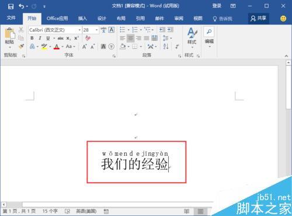This screenshot has width=292, height=216.
Task: Select the Format Painter brush
Action: point(21,46)
